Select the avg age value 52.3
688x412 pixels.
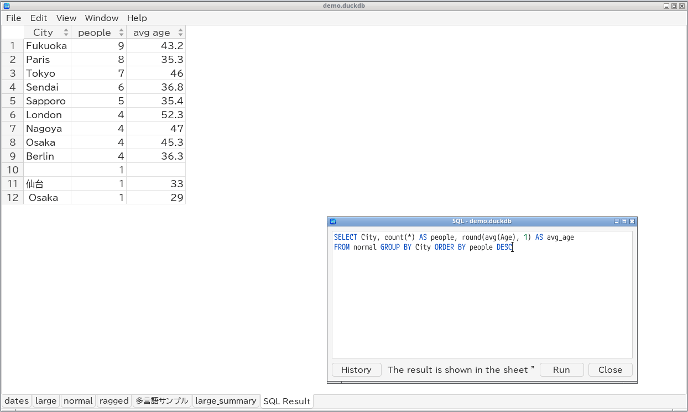[x=156, y=115]
